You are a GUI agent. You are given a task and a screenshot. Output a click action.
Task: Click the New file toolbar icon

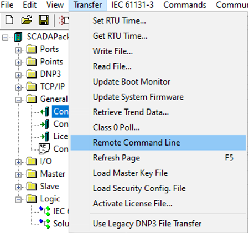pyautogui.click(x=9, y=20)
